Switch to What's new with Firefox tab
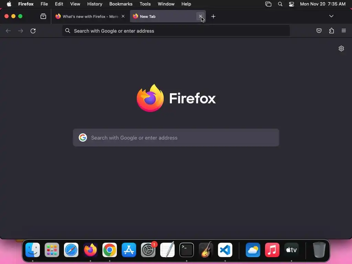 point(90,16)
